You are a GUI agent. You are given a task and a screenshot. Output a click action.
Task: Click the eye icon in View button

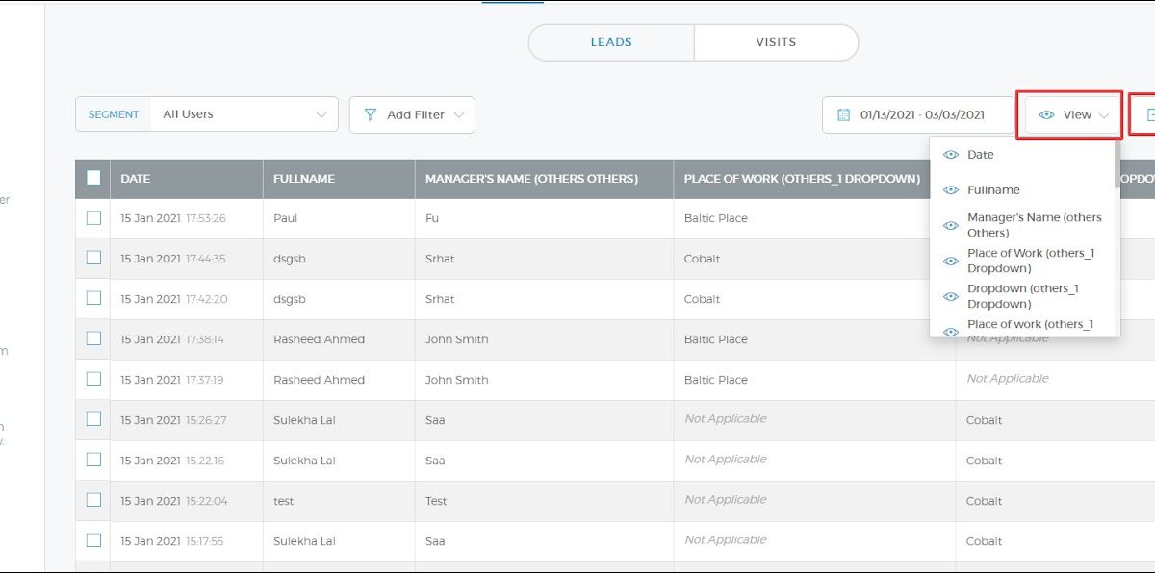pyautogui.click(x=1047, y=115)
